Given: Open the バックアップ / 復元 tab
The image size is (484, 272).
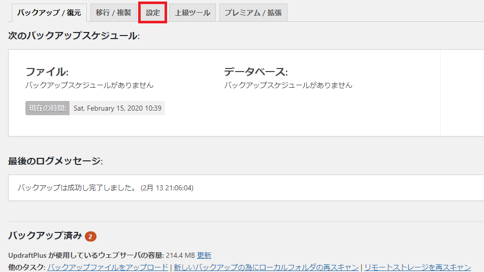Looking at the screenshot, I should click(49, 13).
